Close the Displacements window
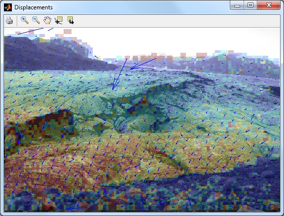 [x=269, y=5]
